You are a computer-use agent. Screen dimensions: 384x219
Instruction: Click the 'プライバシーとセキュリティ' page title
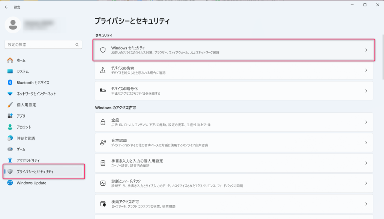132,21
